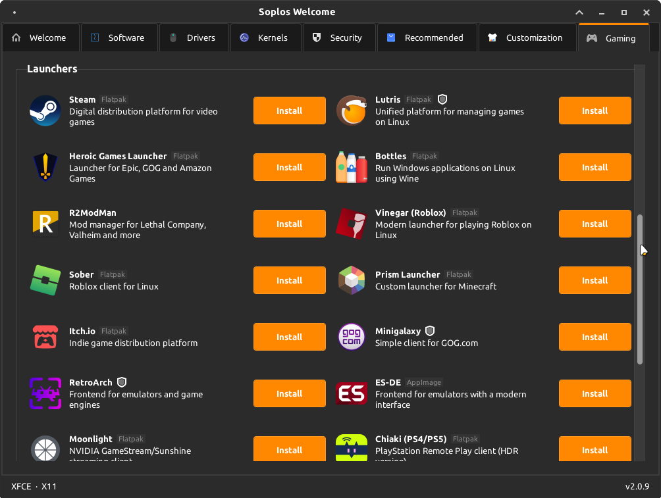661x498 pixels.
Task: Click the roll-up arrow in titlebar
Action: [579, 12]
